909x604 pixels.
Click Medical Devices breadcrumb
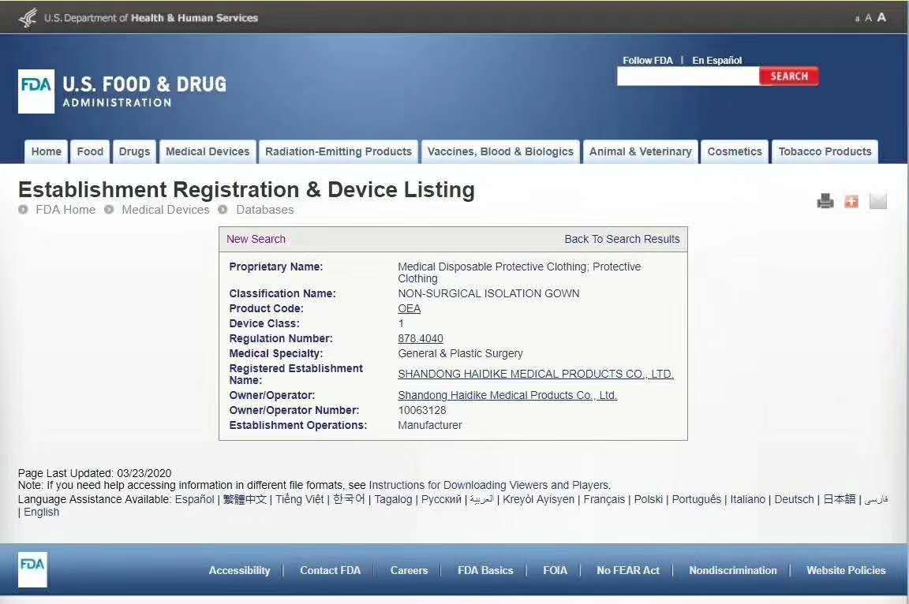pyautogui.click(x=165, y=210)
